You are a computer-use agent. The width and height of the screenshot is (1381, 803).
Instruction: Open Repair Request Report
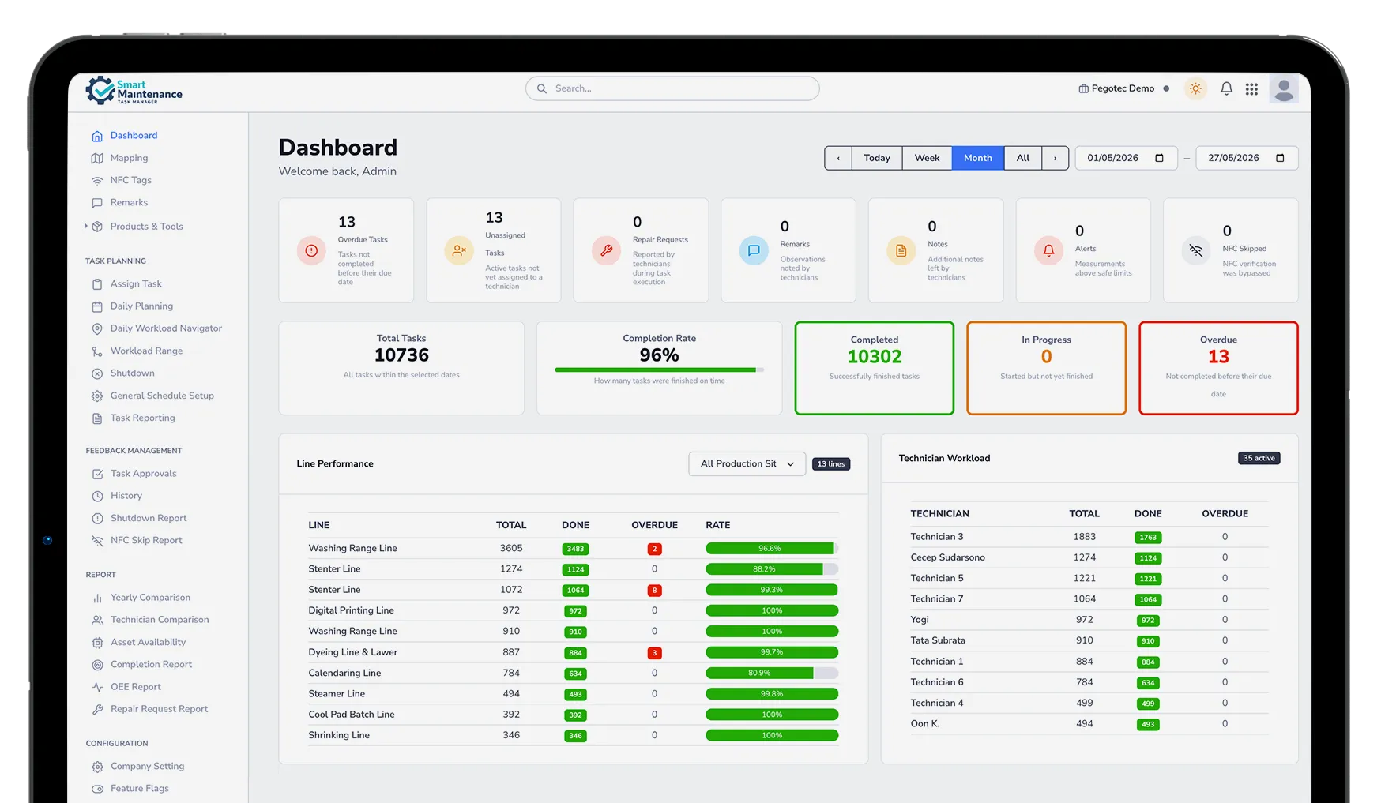[159, 709]
